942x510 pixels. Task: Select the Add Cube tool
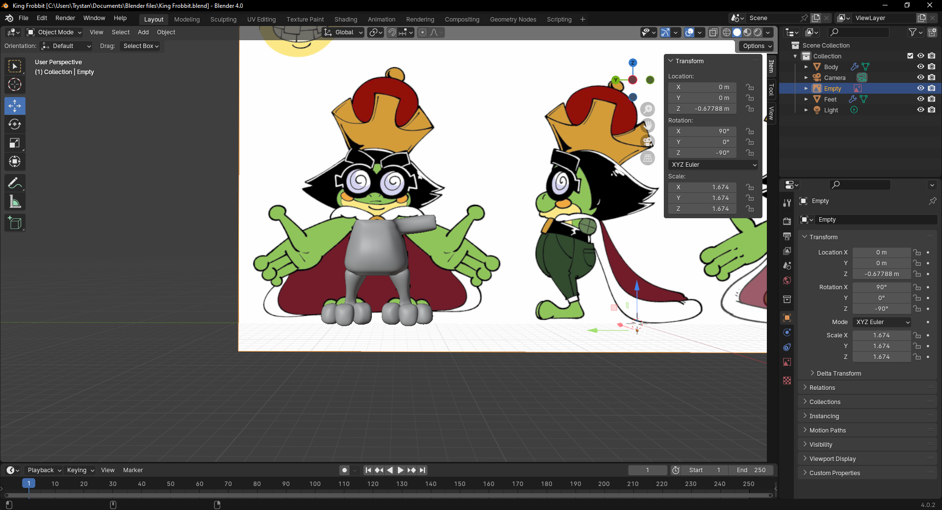pyautogui.click(x=15, y=223)
